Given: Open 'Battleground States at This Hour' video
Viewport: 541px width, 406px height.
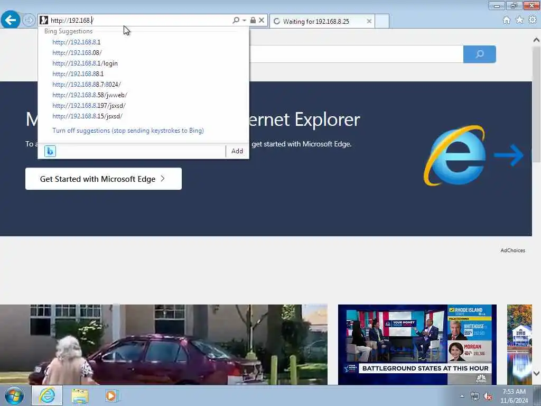Looking at the screenshot, I should tap(417, 345).
